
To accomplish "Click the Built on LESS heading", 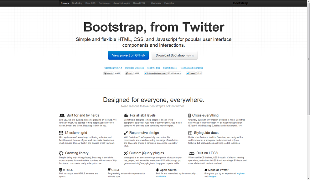I will pos(207,153).
